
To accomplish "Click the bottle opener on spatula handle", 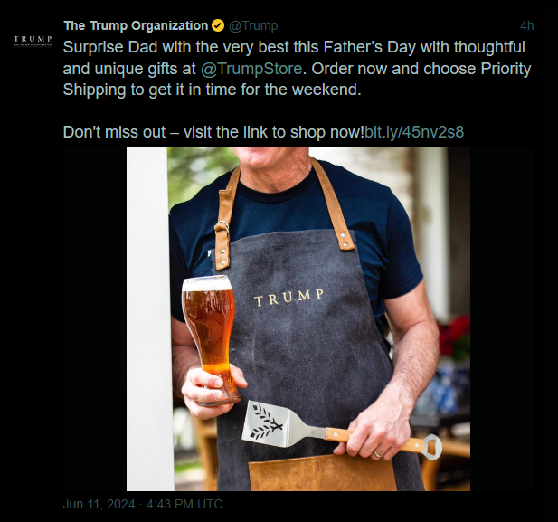I will tap(431, 447).
